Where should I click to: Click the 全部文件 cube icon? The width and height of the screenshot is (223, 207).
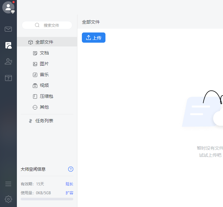click(31, 42)
